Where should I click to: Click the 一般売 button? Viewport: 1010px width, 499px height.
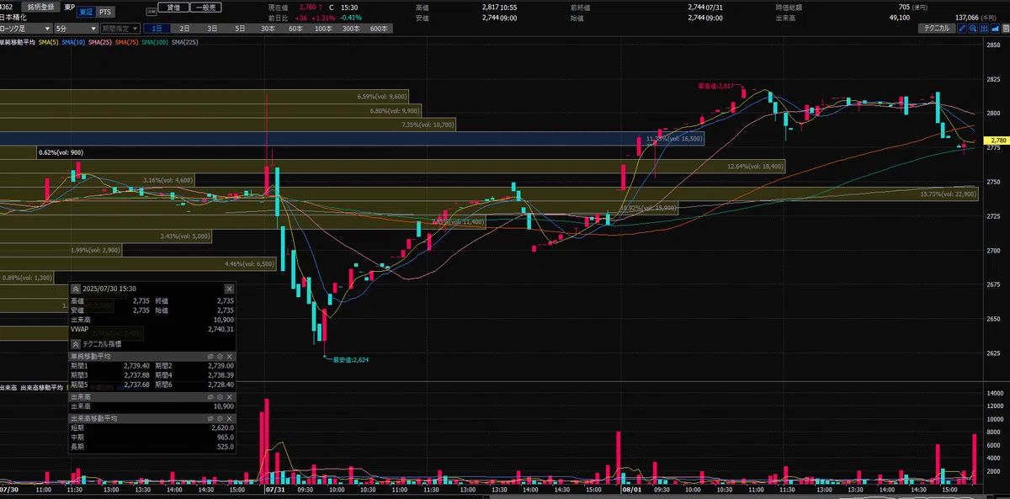[x=205, y=7]
